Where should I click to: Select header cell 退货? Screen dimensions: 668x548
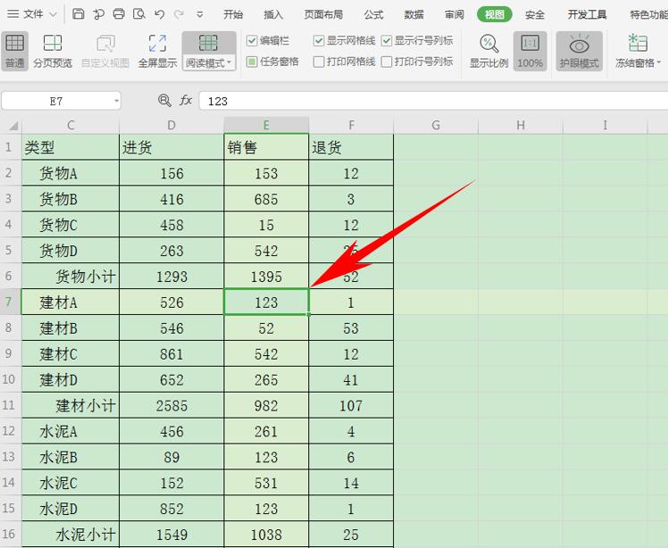click(351, 147)
